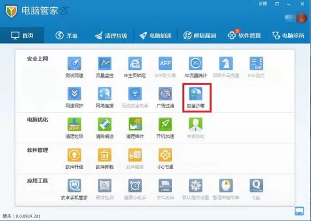Image resolution: width=311 pixels, height=221 pixels.
Task: Open 默认程序设置 gear icon
Action: [195, 186]
